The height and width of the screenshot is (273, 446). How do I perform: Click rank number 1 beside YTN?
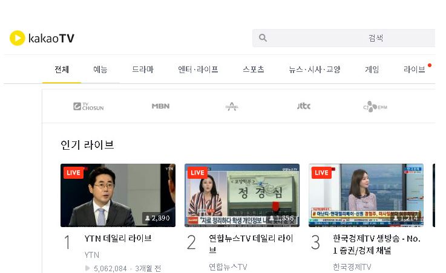pos(67,242)
